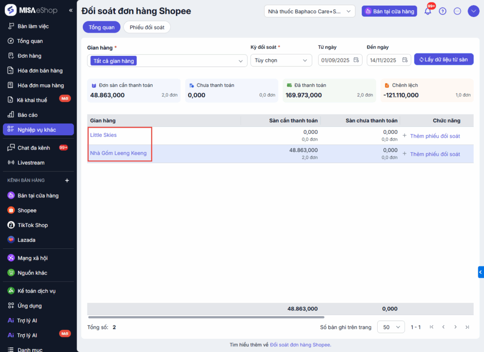This screenshot has height=352, width=484.
Task: Open Danh mục in sidebar
Action: coord(38,349)
